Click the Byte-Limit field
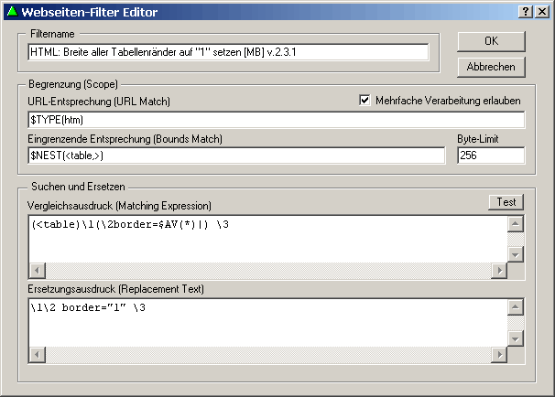 (x=490, y=156)
